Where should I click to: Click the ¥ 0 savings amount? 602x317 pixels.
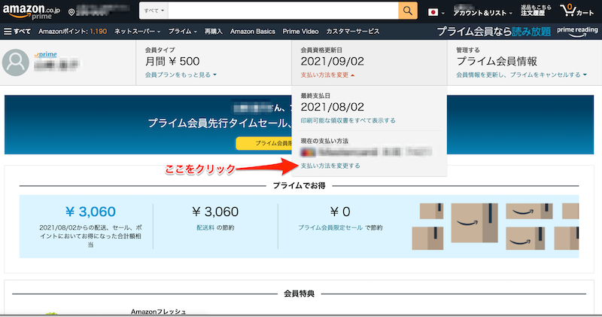pos(340,212)
